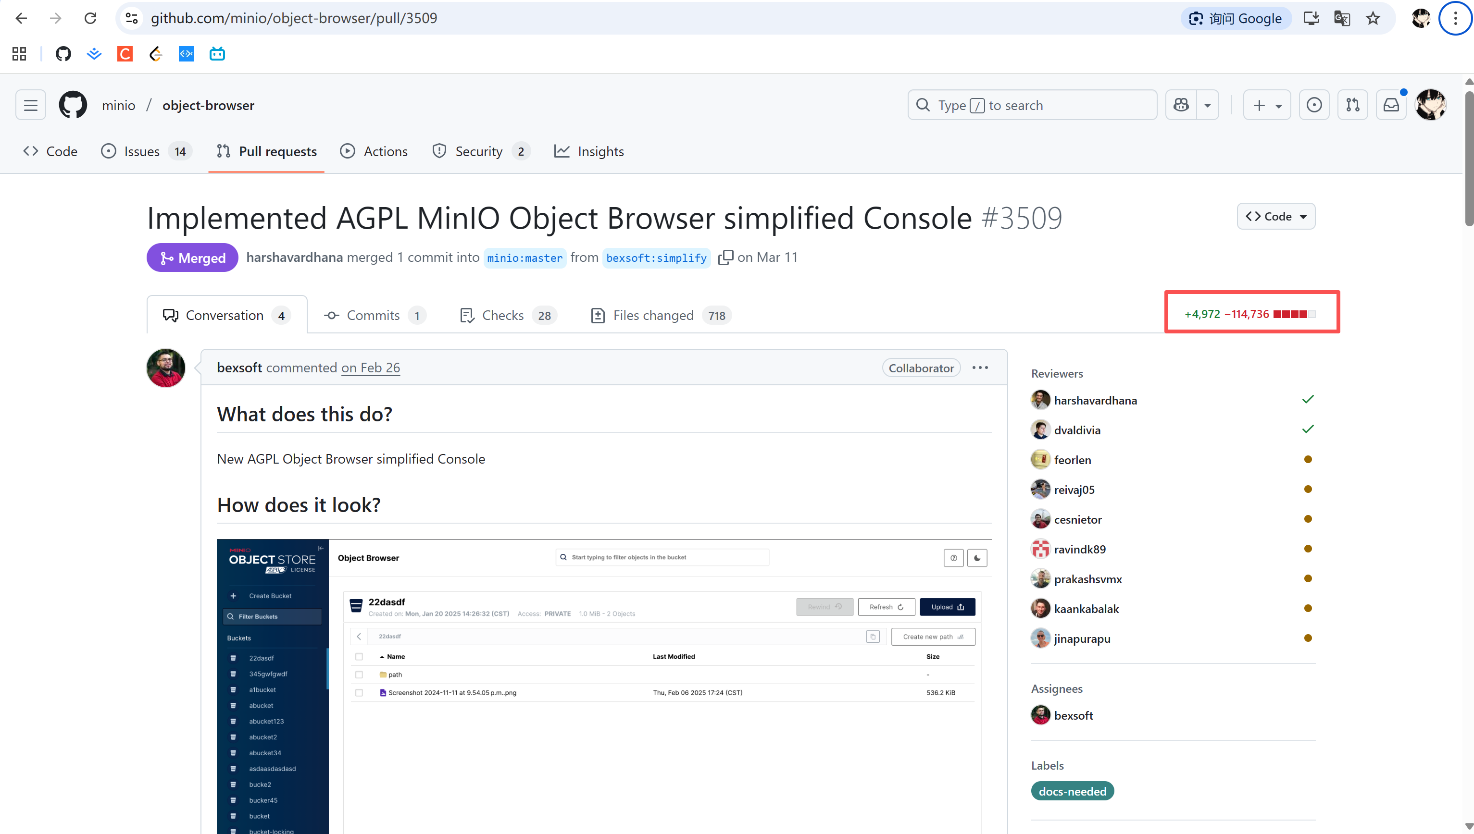Open the Copilot dropdown arrow
1474x834 pixels.
[1207, 105]
